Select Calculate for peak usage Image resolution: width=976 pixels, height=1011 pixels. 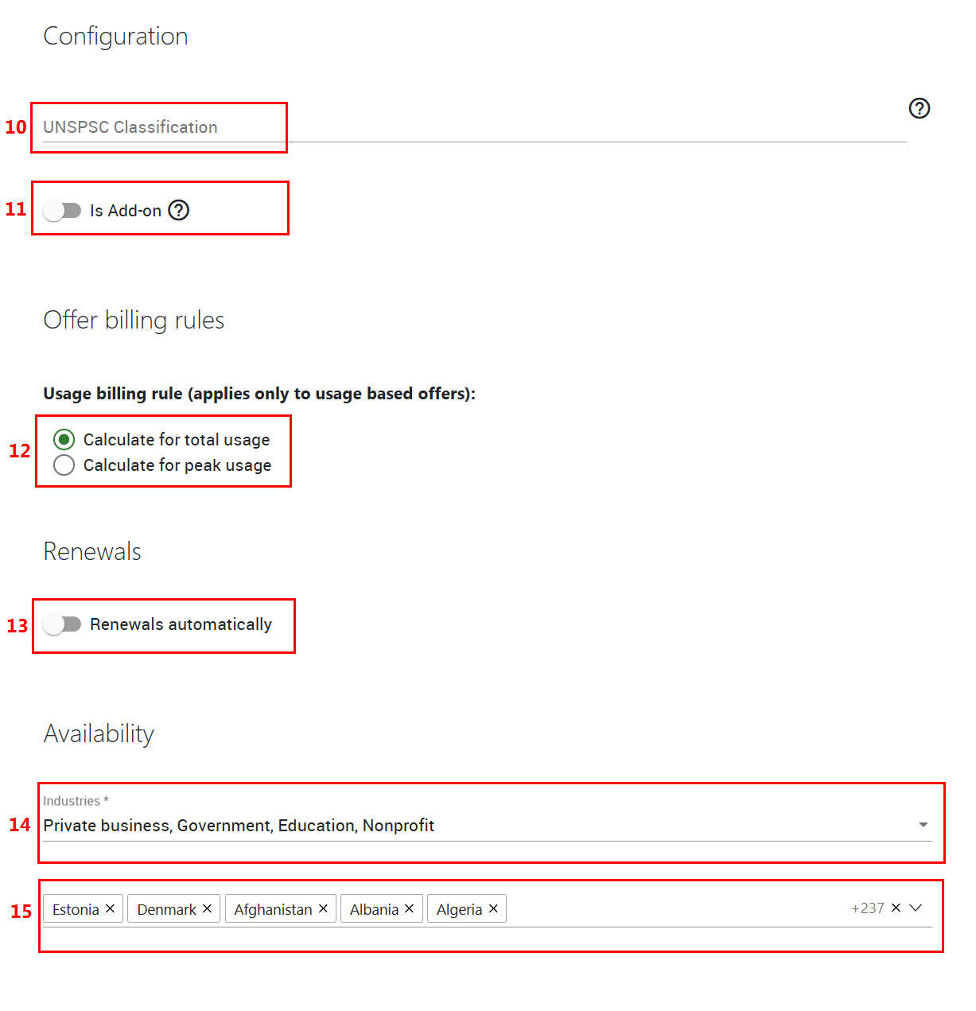click(64, 465)
